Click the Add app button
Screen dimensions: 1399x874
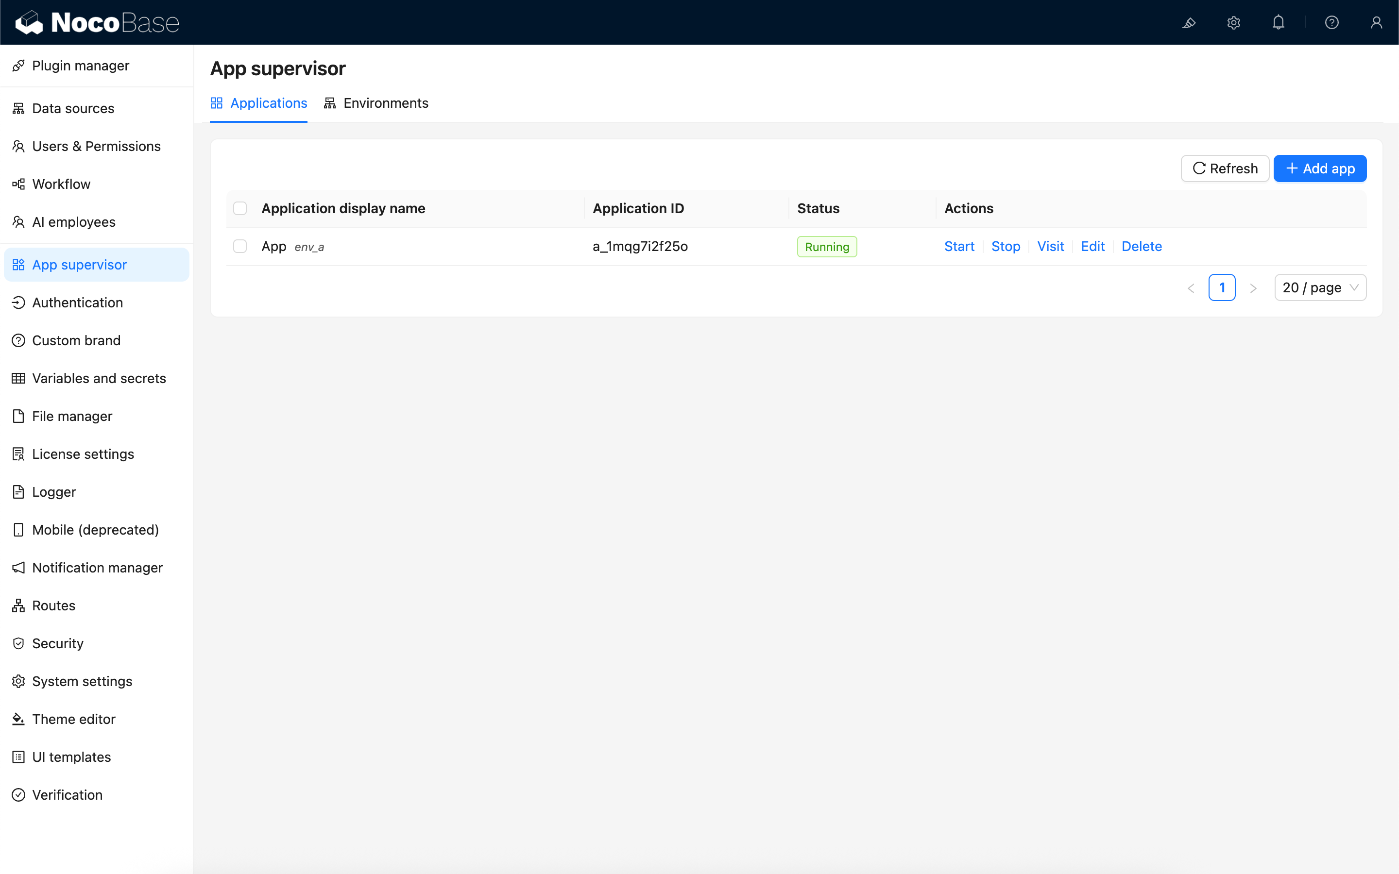[x=1320, y=169]
